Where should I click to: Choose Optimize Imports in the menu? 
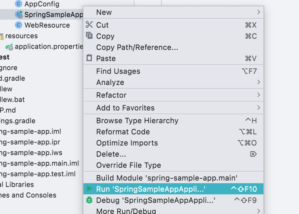tap(127, 143)
